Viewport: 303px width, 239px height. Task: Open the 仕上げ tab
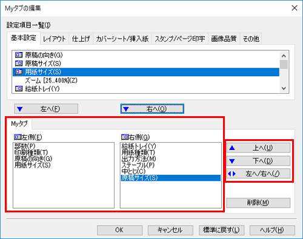coord(81,39)
